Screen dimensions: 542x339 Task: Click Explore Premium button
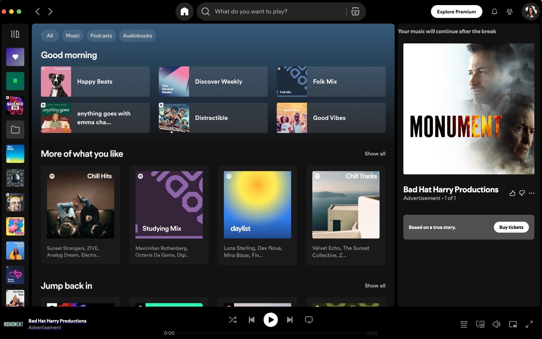click(456, 12)
